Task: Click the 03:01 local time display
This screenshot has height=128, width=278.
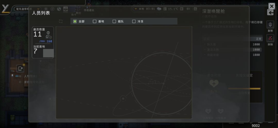Action: pos(150,9)
